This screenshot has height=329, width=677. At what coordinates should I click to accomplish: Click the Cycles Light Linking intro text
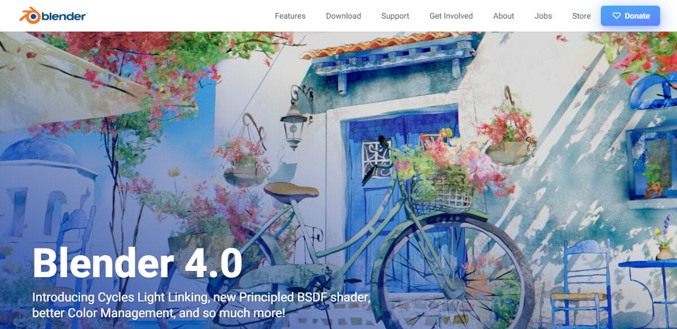click(x=201, y=304)
